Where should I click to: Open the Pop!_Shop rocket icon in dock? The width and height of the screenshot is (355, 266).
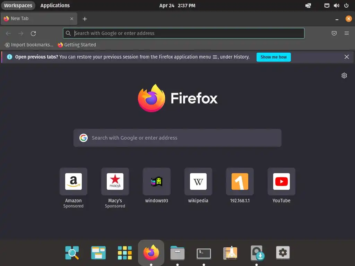pos(230,252)
